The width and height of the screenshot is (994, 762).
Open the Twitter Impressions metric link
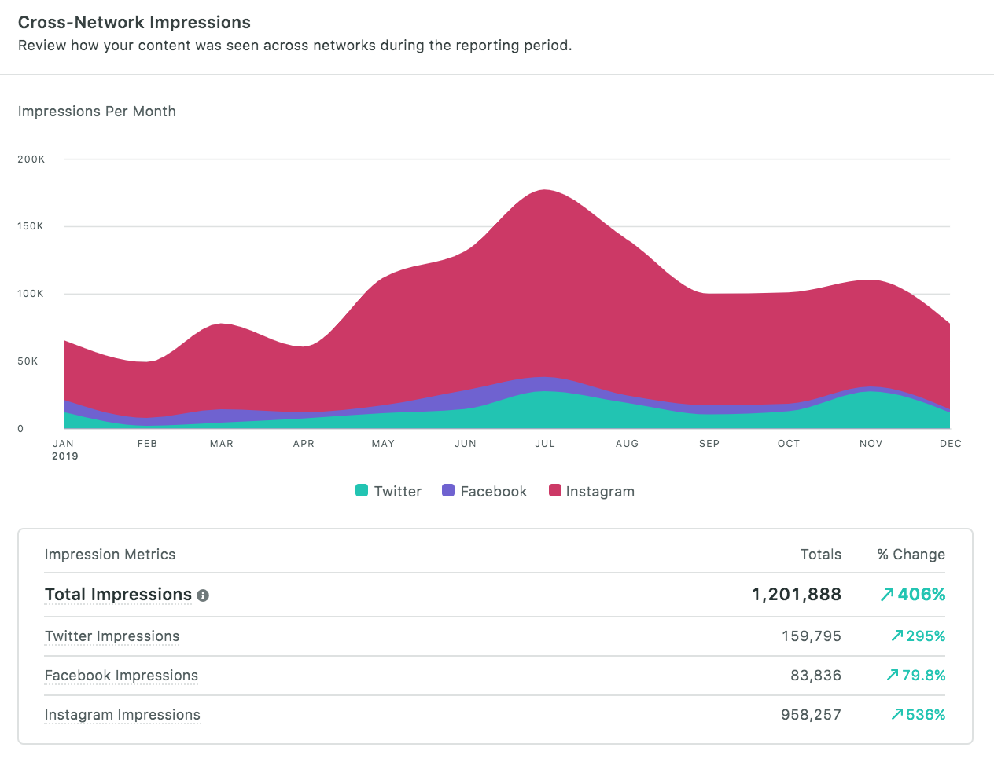(112, 636)
